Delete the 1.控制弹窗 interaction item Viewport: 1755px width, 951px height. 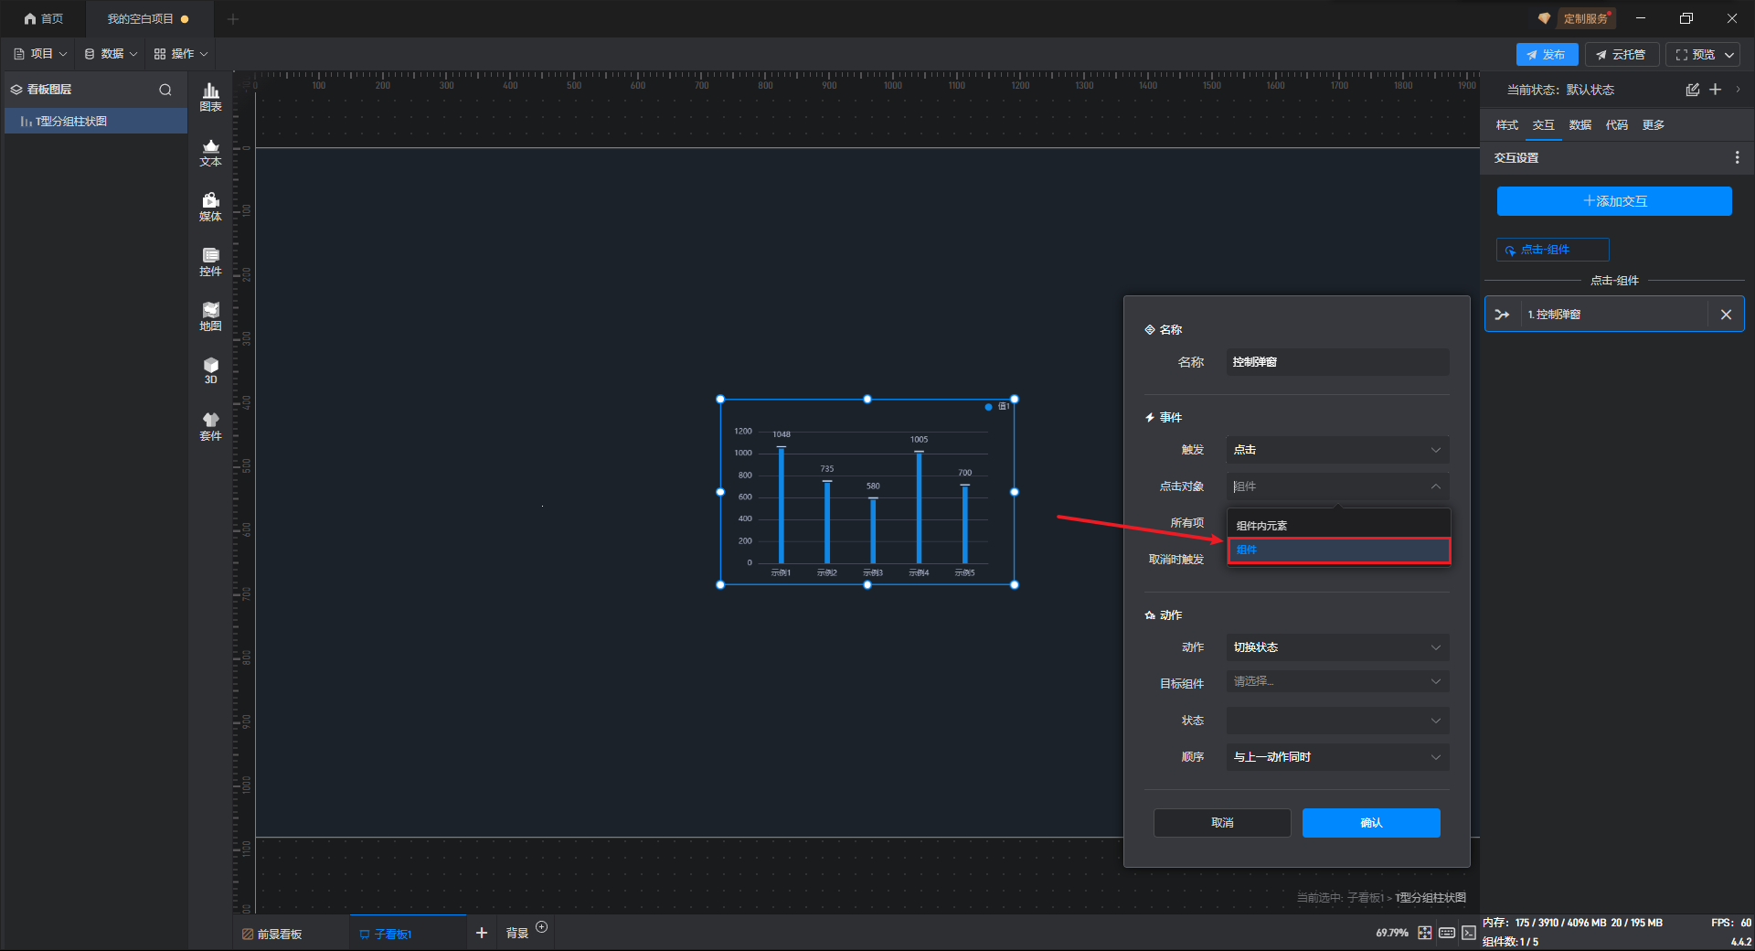click(x=1726, y=315)
